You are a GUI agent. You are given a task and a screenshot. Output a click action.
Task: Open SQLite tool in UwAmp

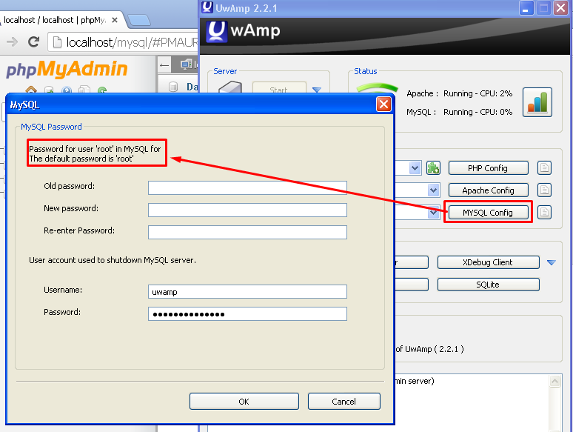point(488,285)
